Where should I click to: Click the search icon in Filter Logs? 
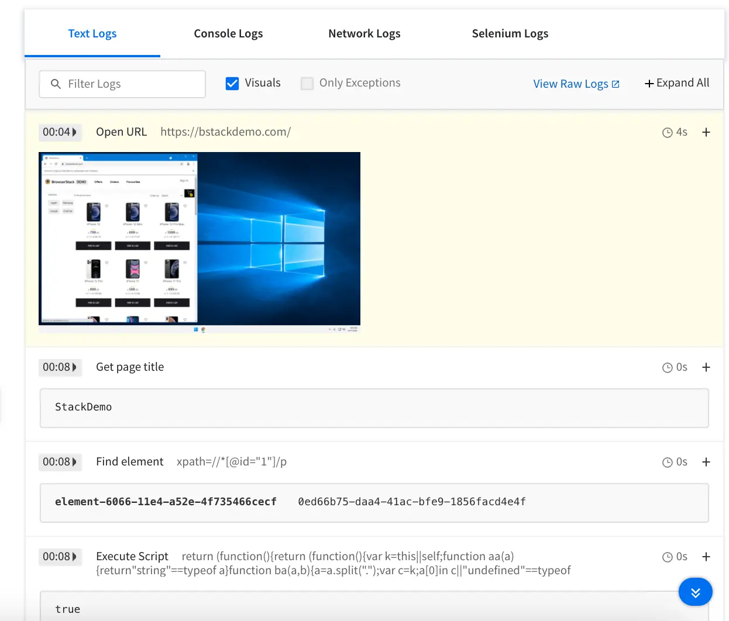[56, 84]
